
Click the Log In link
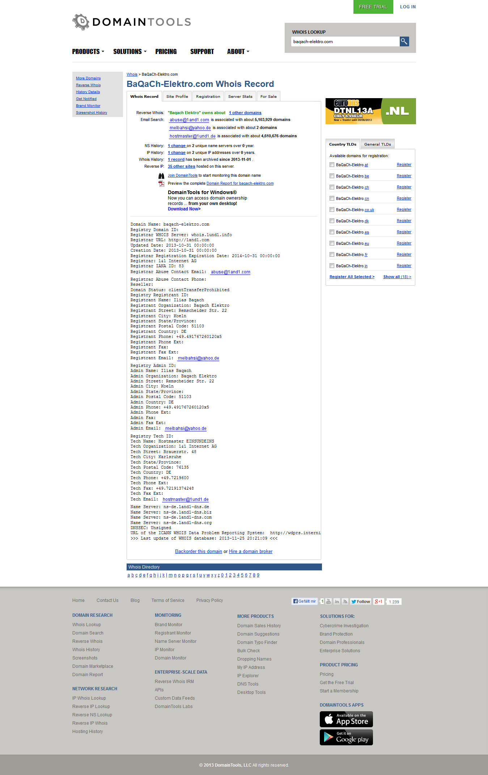(408, 7)
